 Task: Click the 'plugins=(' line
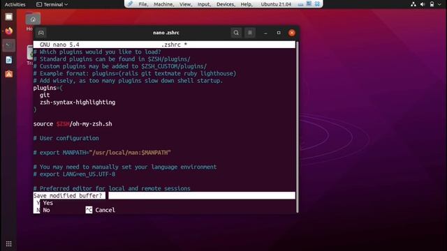click(x=48, y=88)
